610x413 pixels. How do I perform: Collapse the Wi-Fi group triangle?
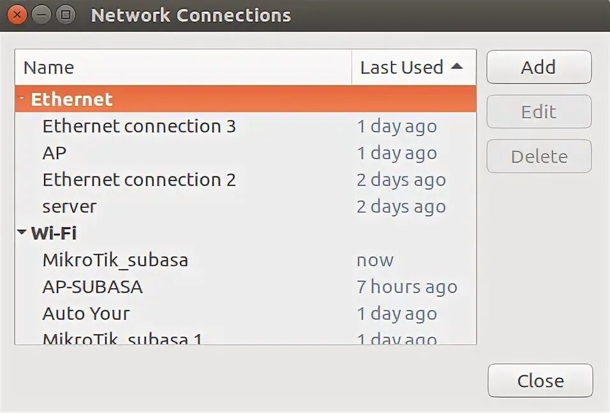coord(22,233)
